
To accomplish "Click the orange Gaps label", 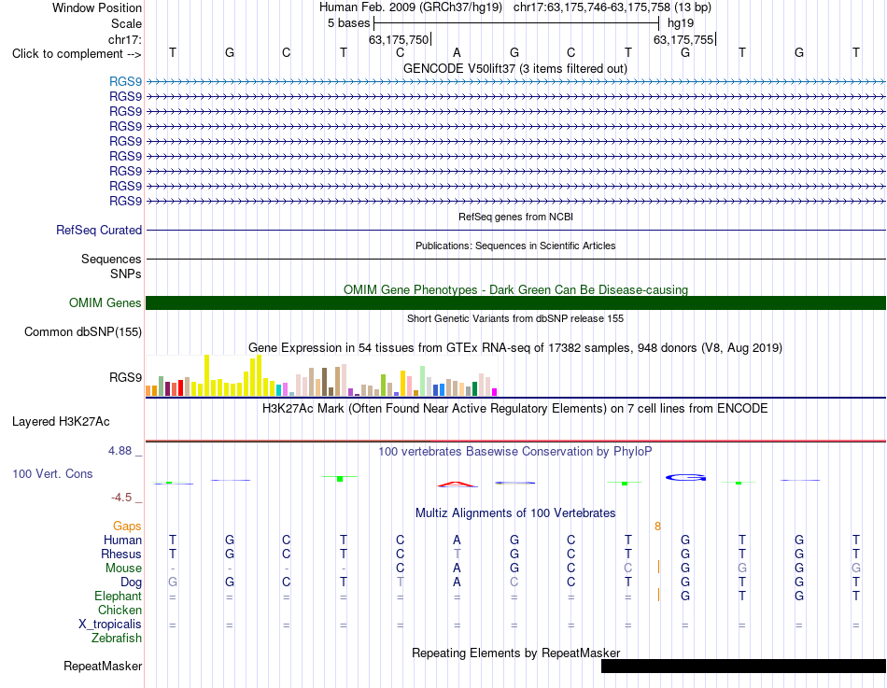I will [127, 527].
